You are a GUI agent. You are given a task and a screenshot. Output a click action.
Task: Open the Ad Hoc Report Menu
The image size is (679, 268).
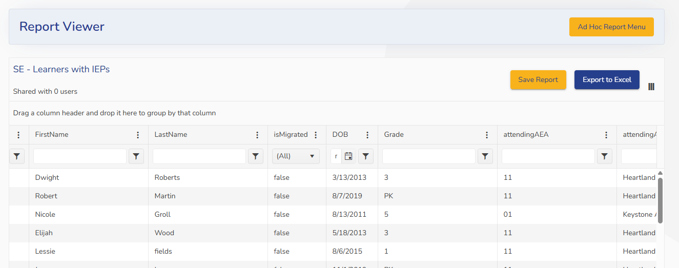click(x=611, y=27)
